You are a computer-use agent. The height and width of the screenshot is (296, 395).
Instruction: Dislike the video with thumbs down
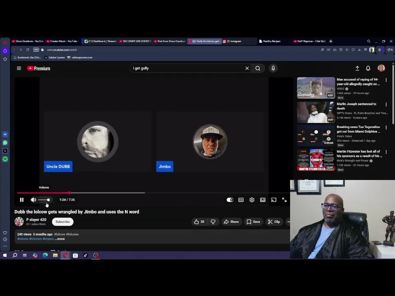pyautogui.click(x=213, y=222)
